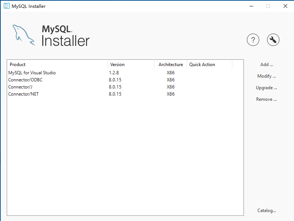Click the Remove ... button
Viewport: 294px width, 221px height.
[x=266, y=99]
